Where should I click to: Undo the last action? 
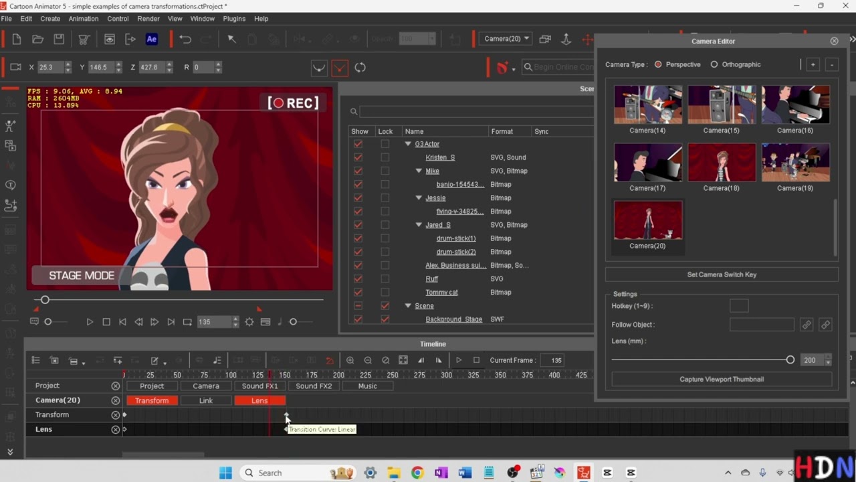(185, 39)
